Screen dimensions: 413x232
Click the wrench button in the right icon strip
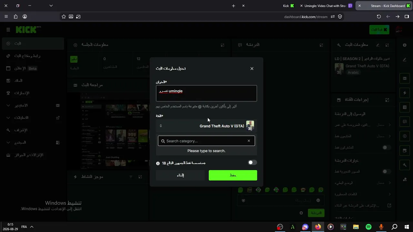click(405, 165)
